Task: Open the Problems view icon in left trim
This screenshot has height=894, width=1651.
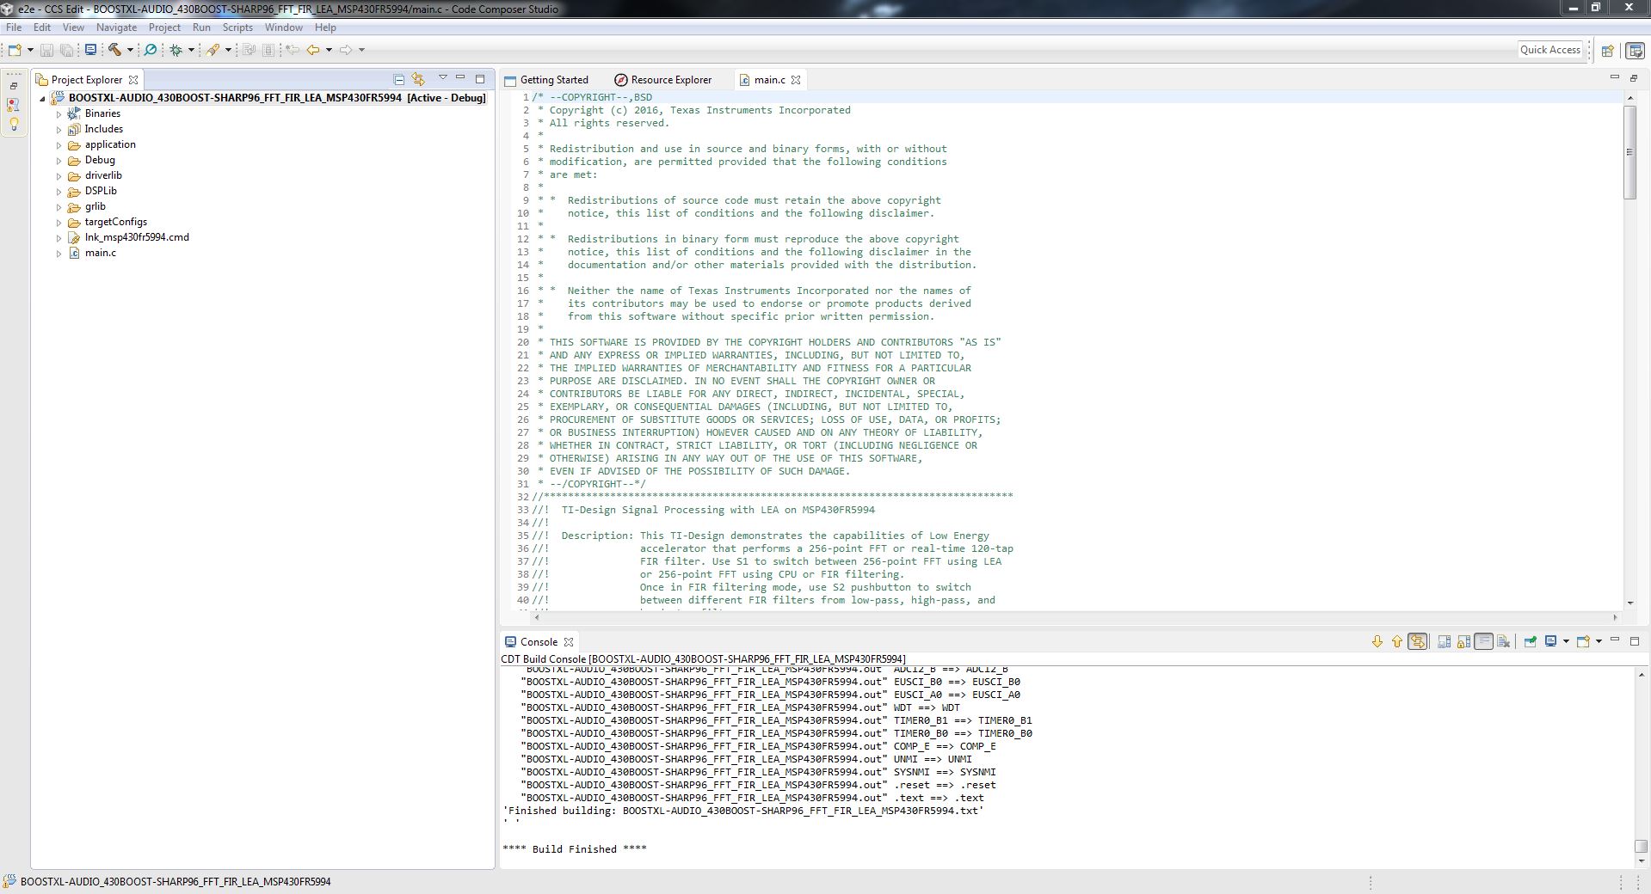Action: click(x=13, y=105)
